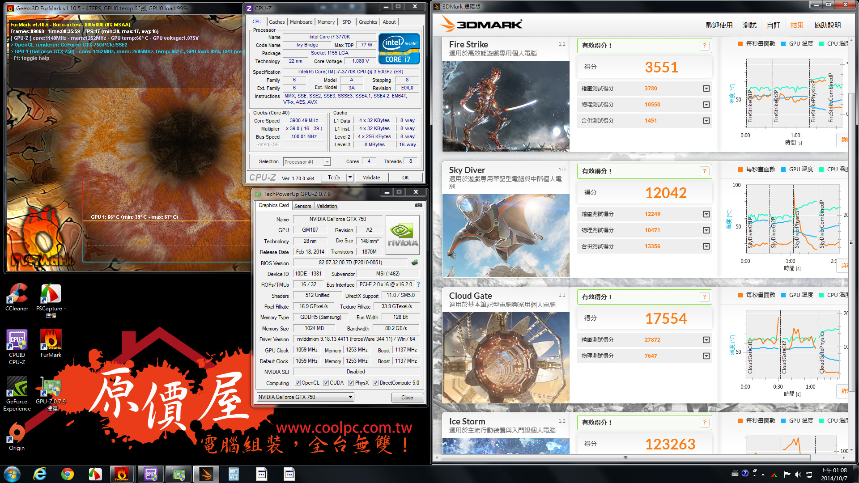The height and width of the screenshot is (483, 859).
Task: Click the help question mark for Fire Strike
Action: pyautogui.click(x=704, y=45)
